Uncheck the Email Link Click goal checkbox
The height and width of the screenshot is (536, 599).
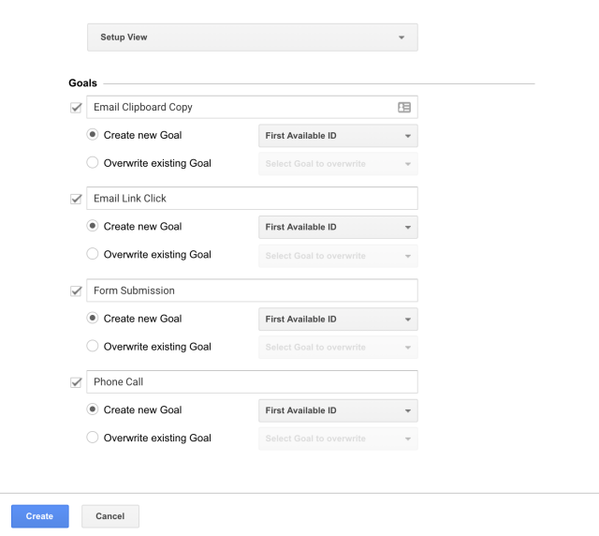tap(76, 199)
